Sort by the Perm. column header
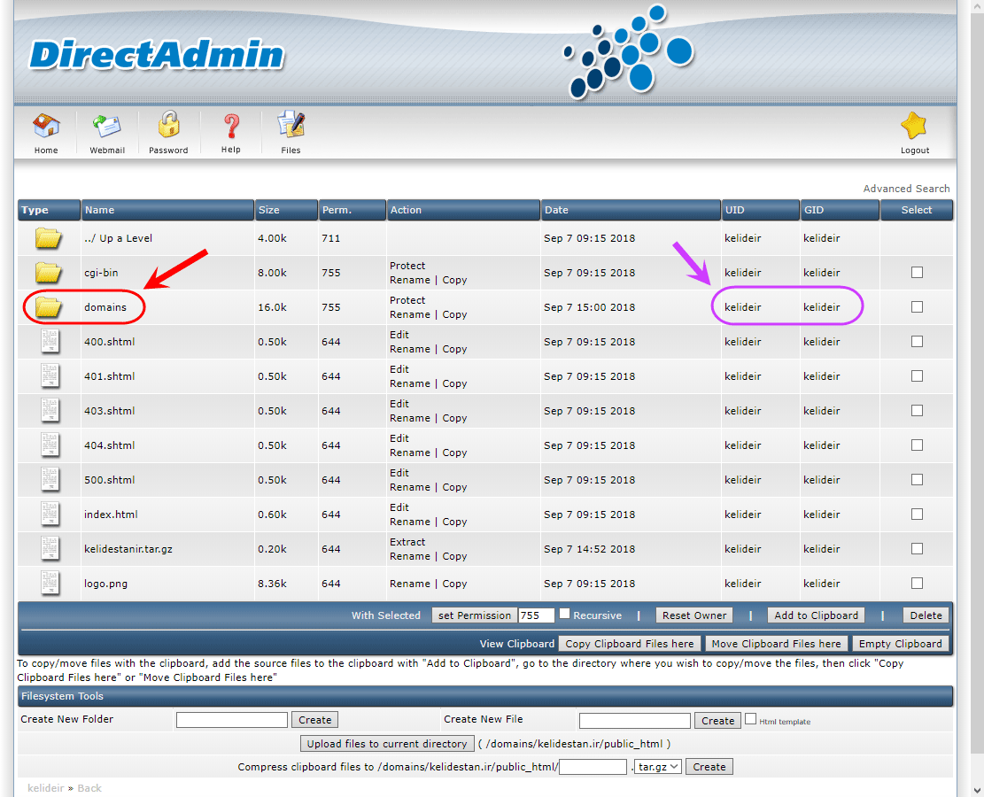 coord(353,210)
